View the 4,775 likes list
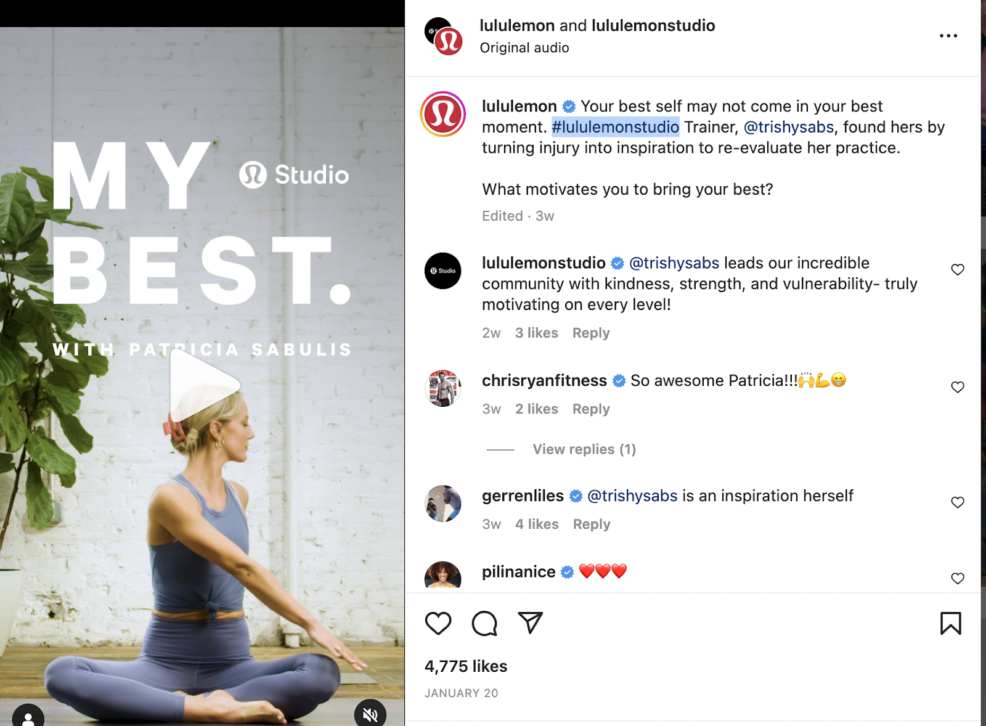 click(466, 666)
